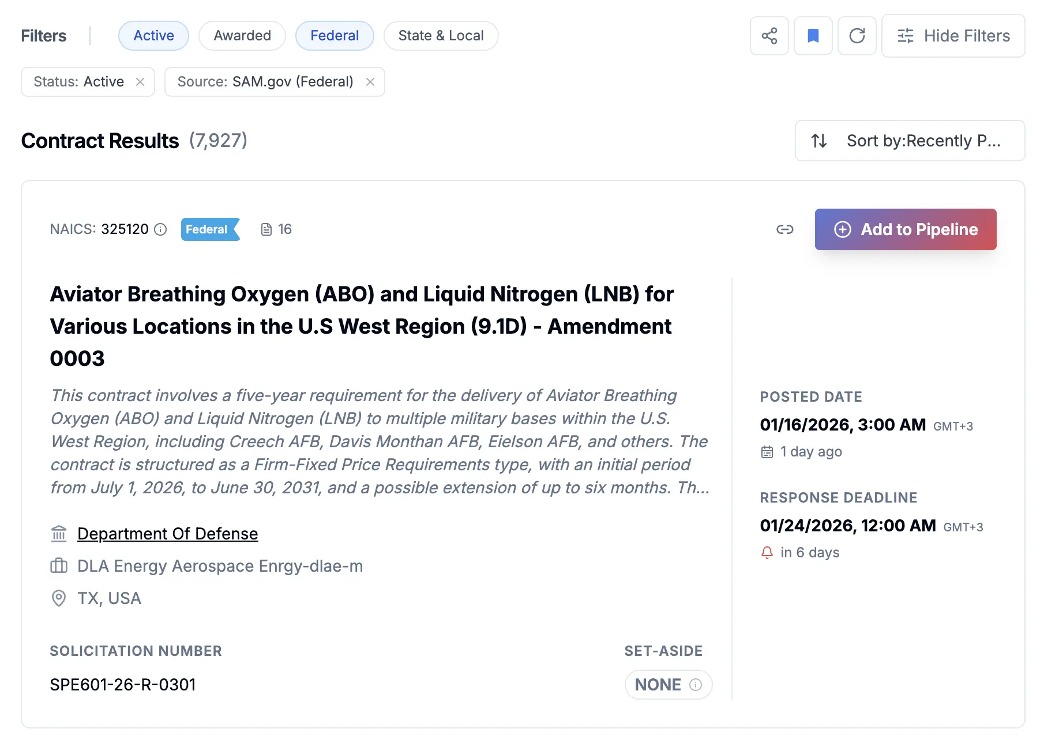The width and height of the screenshot is (1044, 740).
Task: Click Hide Filters button
Action: (953, 36)
